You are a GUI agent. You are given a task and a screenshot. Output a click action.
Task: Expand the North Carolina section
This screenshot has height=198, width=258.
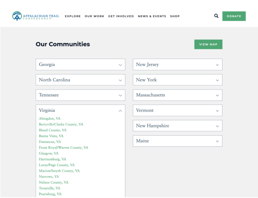pyautogui.click(x=80, y=80)
